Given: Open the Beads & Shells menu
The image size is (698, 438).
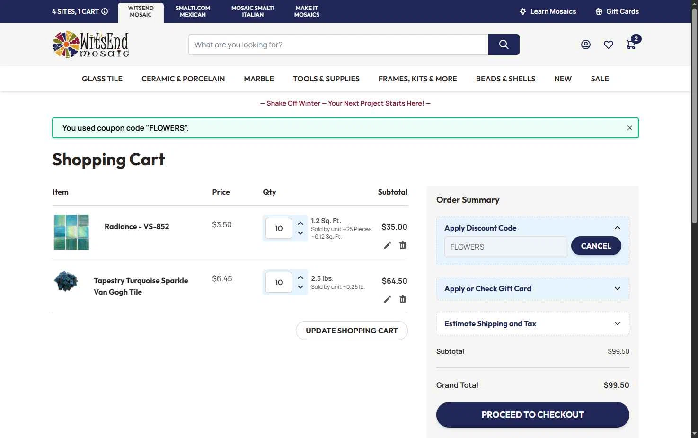Looking at the screenshot, I should 506,79.
